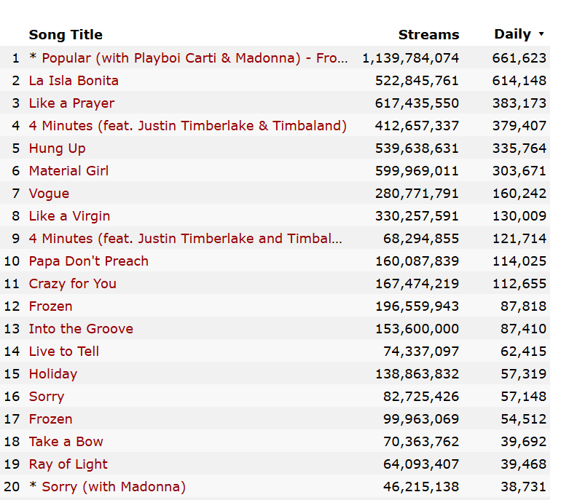Click the Daily column sort arrow
The width and height of the screenshot is (569, 500).
tap(541, 34)
